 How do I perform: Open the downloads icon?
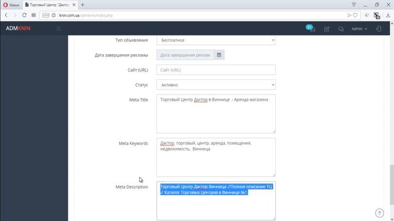pyautogui.click(x=388, y=15)
